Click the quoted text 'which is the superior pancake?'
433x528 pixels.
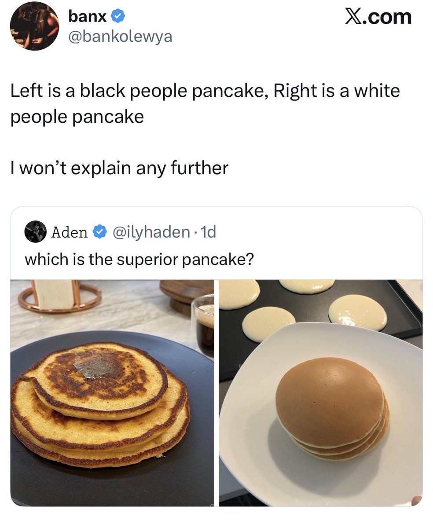139,259
